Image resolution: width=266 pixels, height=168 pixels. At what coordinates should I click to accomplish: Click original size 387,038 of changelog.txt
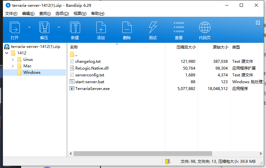pyautogui.click(x=220, y=61)
